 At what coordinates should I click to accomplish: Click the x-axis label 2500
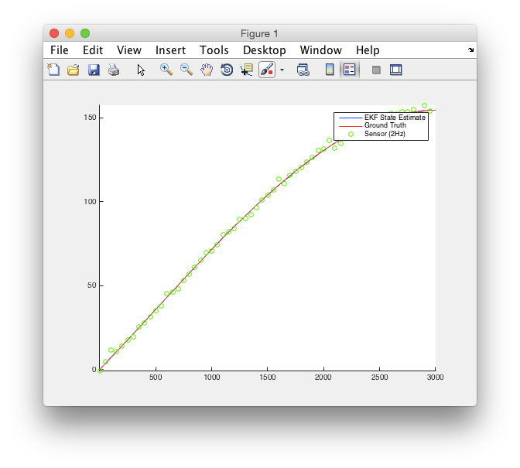point(379,377)
